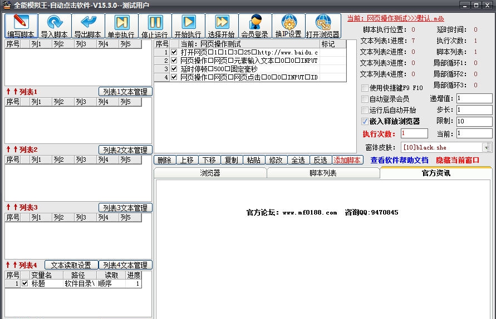
Task: Select the 延时停顿 500 固定毫秒 script row
Action: coord(250,68)
